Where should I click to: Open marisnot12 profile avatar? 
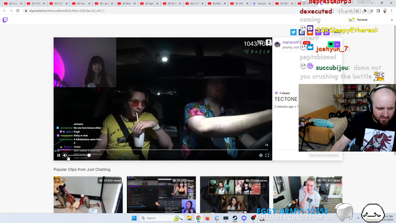tap(277, 45)
